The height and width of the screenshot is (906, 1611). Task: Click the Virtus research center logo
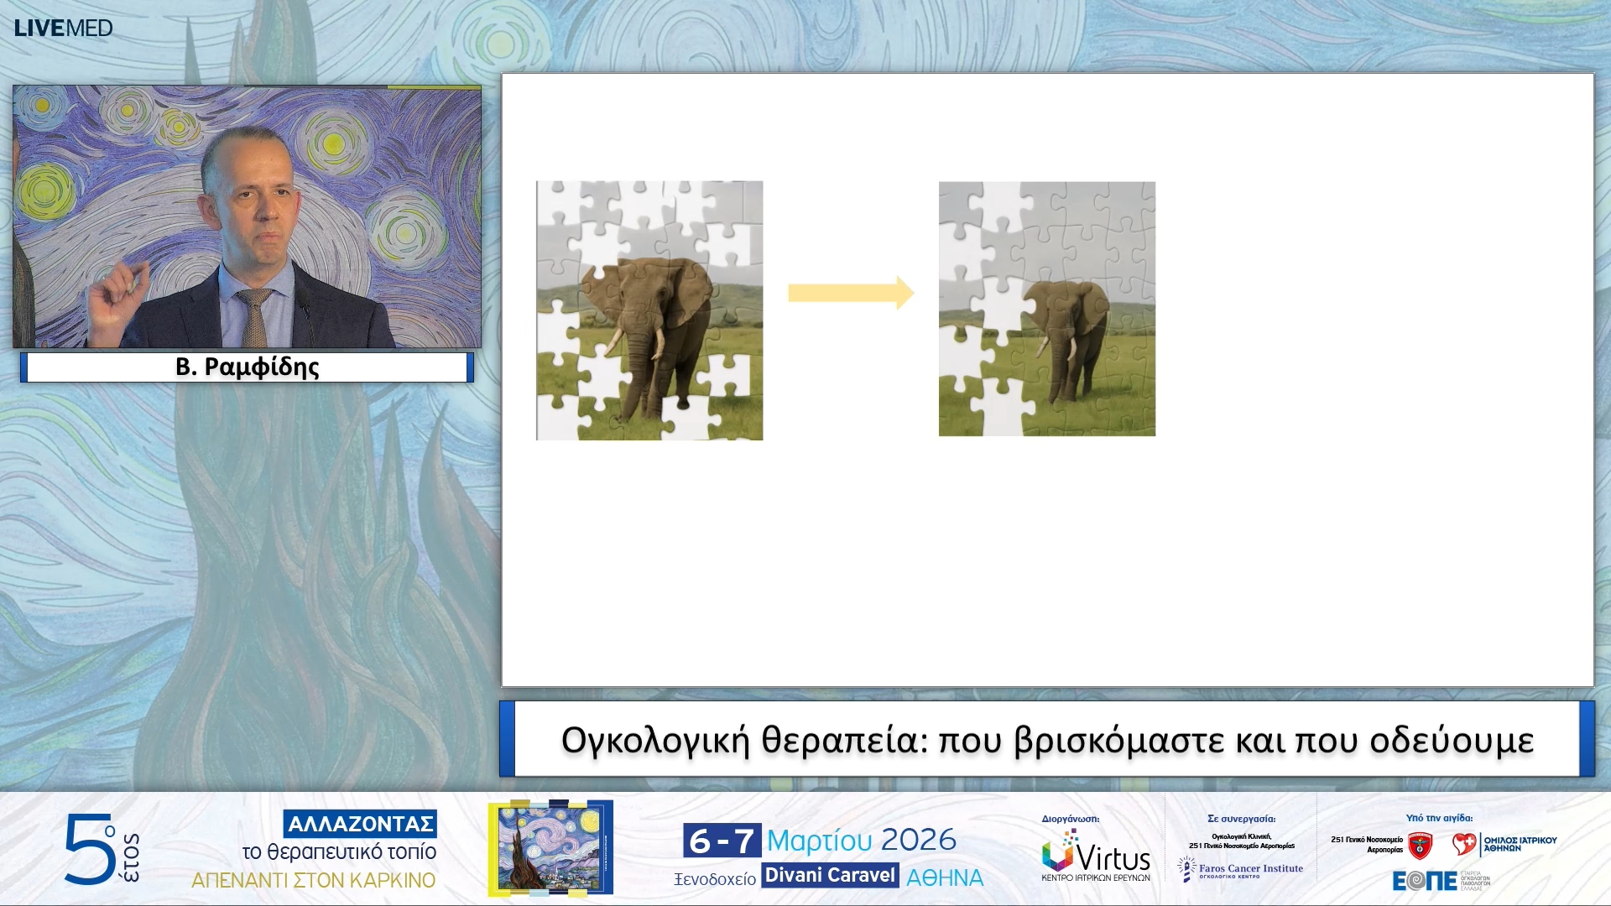pos(1096,857)
